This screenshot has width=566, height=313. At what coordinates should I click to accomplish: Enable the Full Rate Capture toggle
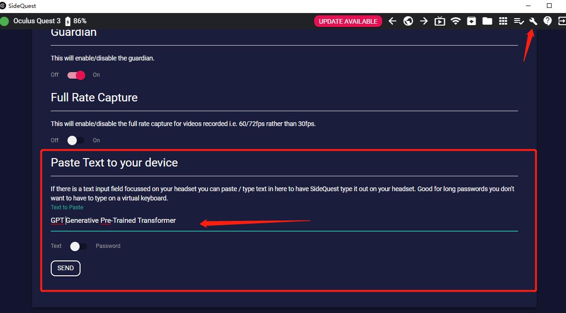coord(76,140)
